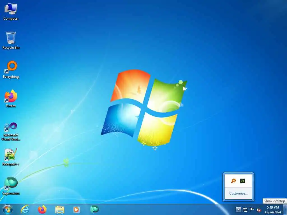
Task: Launch Internet Explorer from taskbar
Action: coord(25,209)
